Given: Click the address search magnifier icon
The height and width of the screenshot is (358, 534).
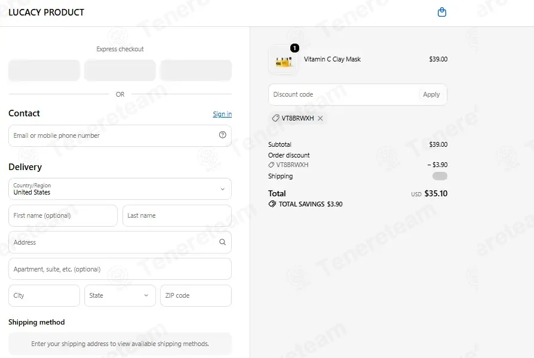Looking at the screenshot, I should 222,242.
